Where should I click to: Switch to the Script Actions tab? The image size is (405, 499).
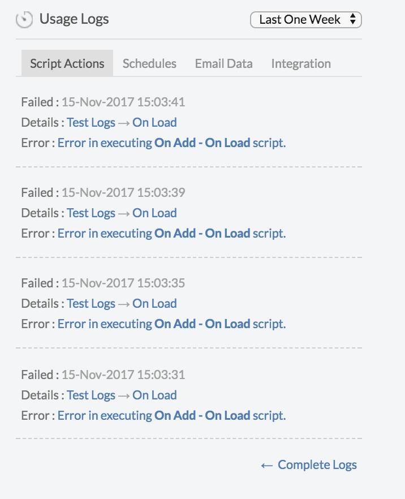(67, 63)
